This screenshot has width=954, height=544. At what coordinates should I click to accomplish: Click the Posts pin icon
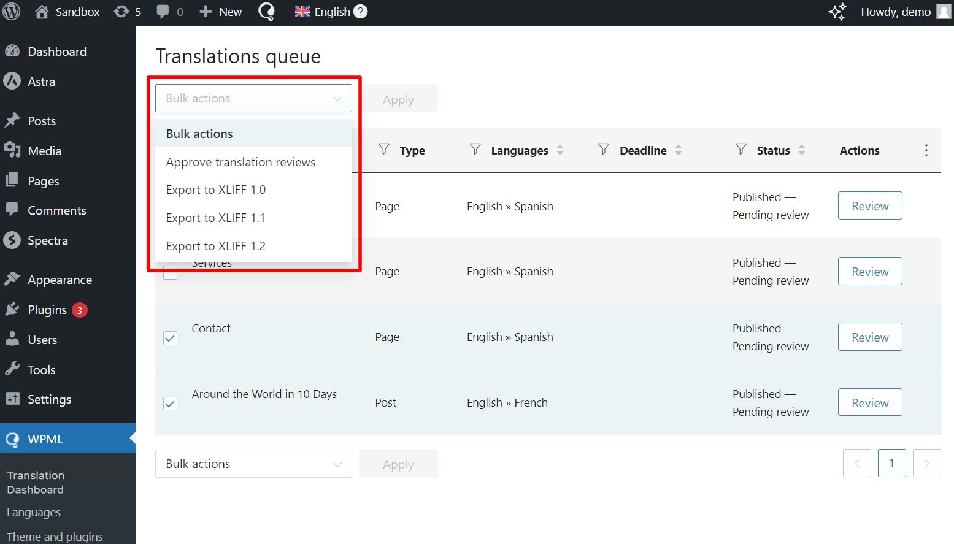12,120
